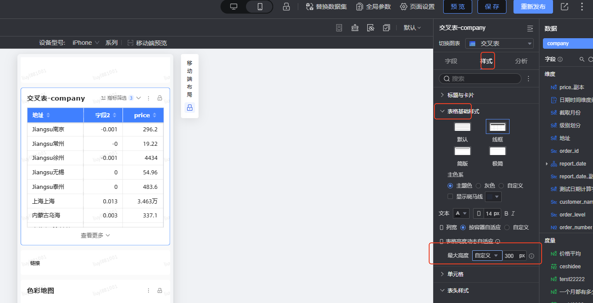Screen dimensions: 593x303
Task: Open the text color picker A
Action: click(461, 213)
